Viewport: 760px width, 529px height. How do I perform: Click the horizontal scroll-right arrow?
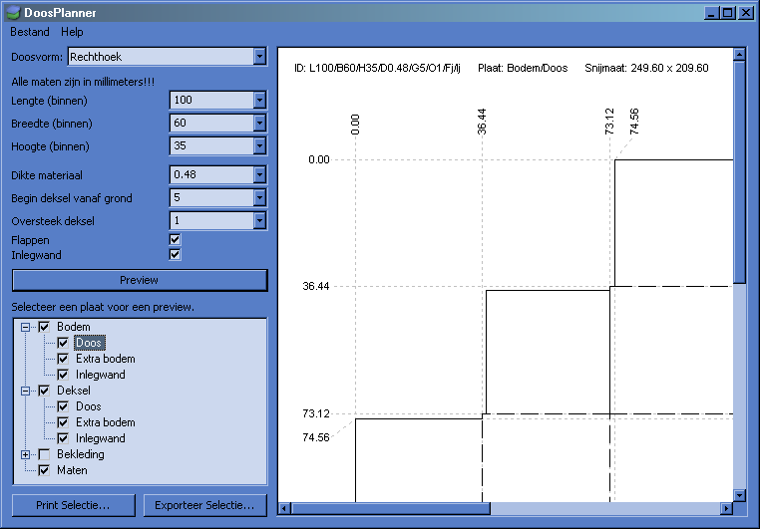pyautogui.click(x=724, y=509)
